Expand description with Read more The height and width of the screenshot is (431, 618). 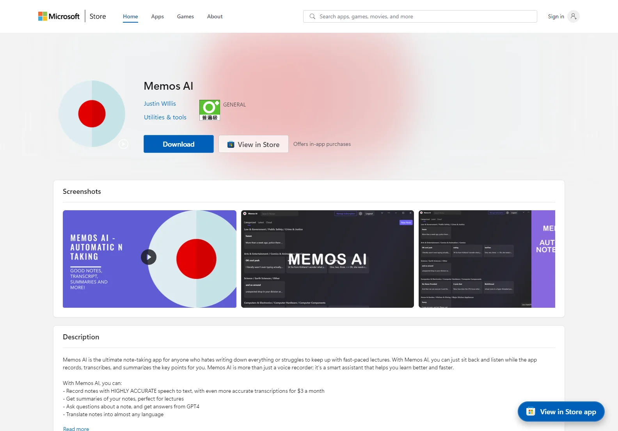point(76,429)
